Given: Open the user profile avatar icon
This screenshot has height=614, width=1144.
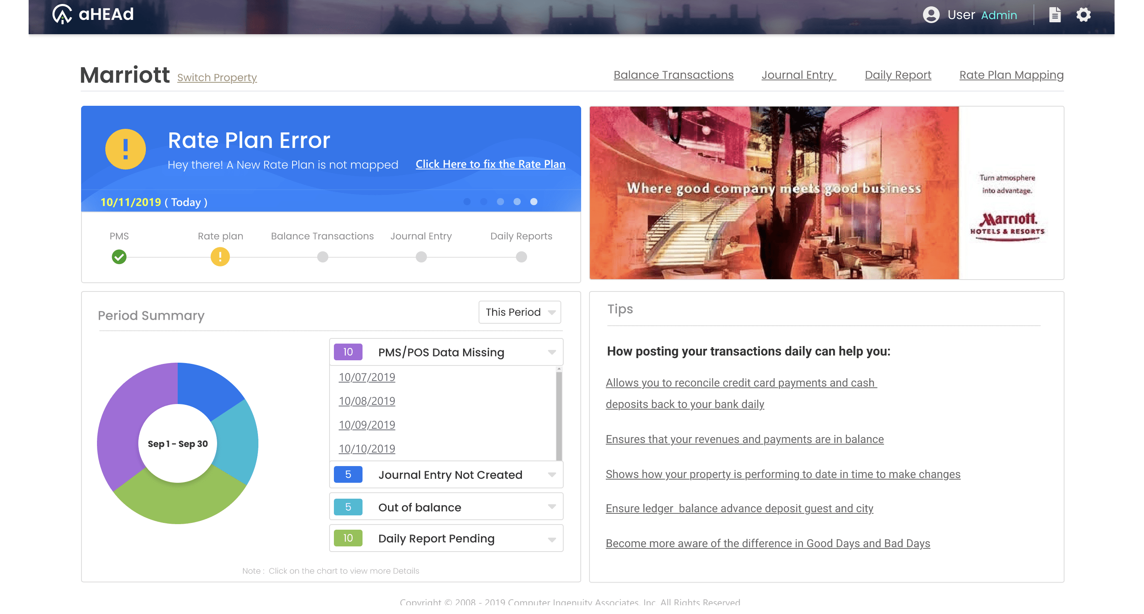Looking at the screenshot, I should click(931, 15).
